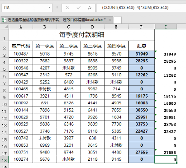Select row 1 header

[5, 35]
